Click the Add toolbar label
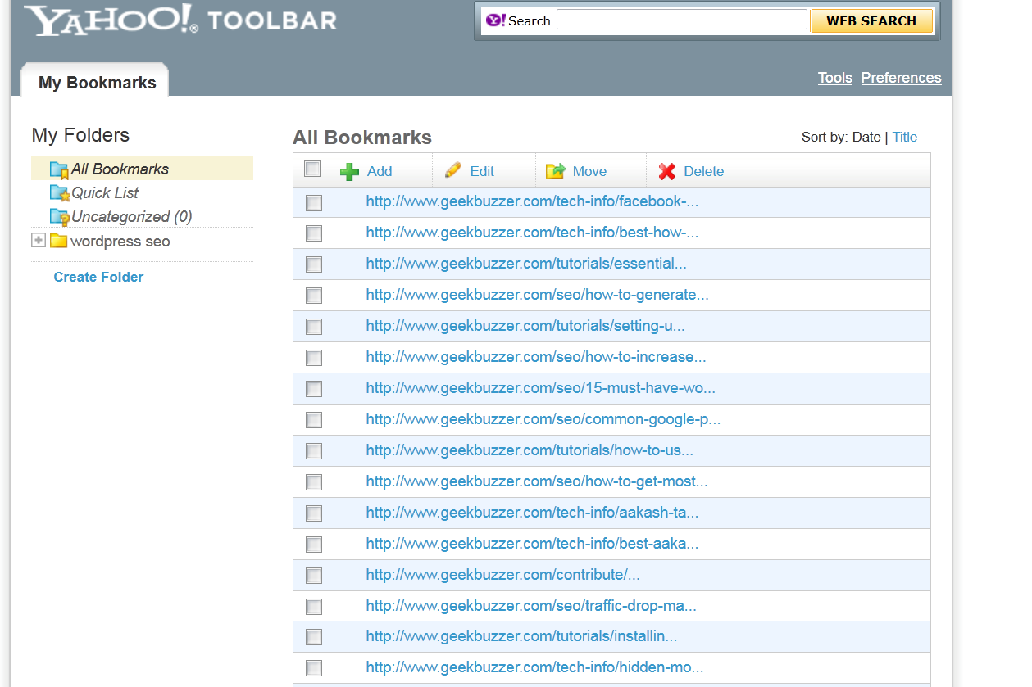Image resolution: width=1032 pixels, height=687 pixels. [380, 171]
